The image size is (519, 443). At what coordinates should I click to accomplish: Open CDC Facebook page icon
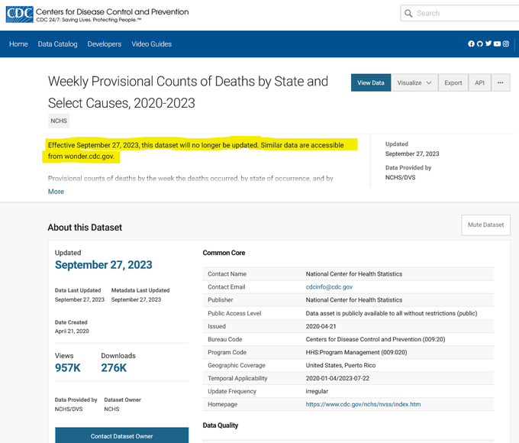click(471, 44)
